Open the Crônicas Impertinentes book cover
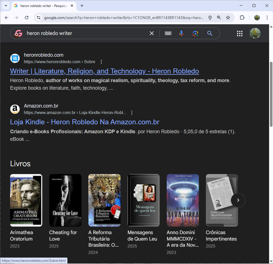The width and height of the screenshot is (273, 264). click(222, 200)
